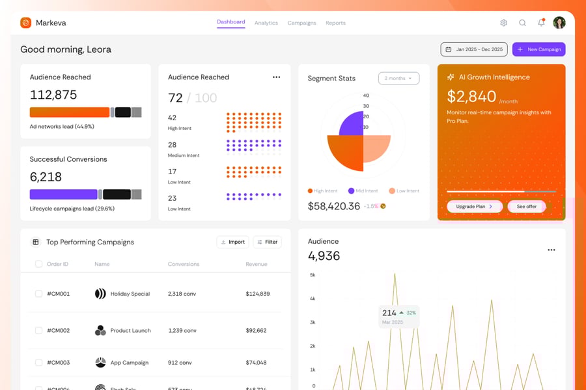Go to the Campaigns tab
The width and height of the screenshot is (586, 390).
tap(301, 23)
